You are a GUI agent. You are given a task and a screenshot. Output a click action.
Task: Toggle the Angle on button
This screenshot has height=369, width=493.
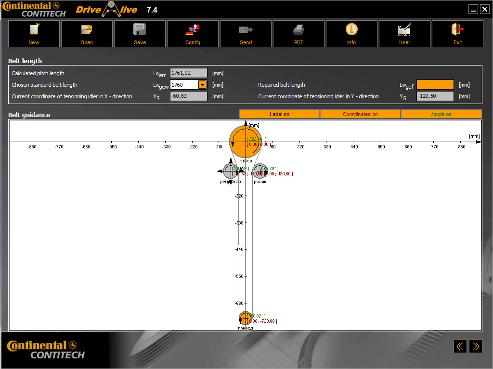pyautogui.click(x=441, y=114)
